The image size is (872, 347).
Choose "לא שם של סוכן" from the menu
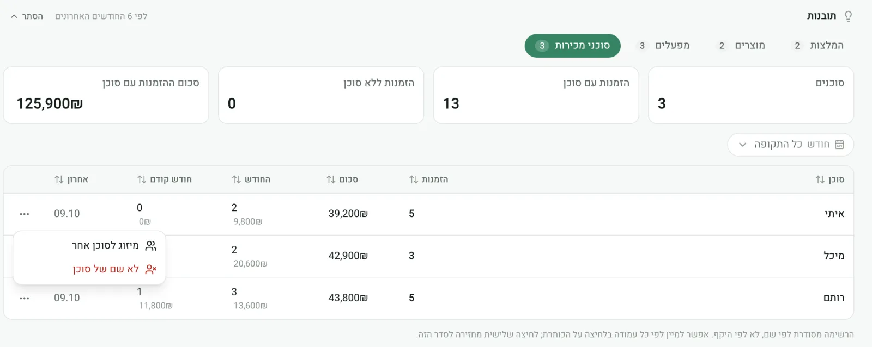pos(89,269)
